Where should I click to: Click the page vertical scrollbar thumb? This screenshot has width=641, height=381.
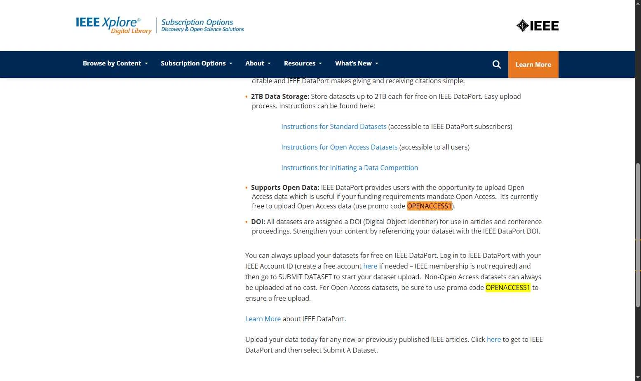[638, 235]
